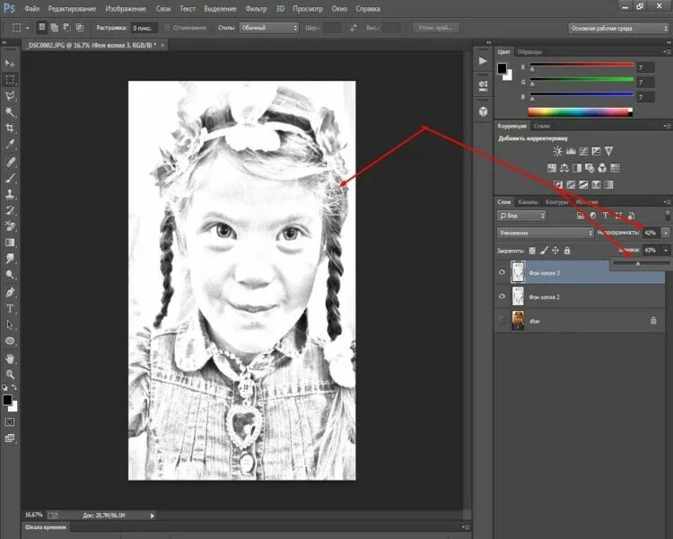
Task: Select the Gradient tool
Action: (10, 243)
